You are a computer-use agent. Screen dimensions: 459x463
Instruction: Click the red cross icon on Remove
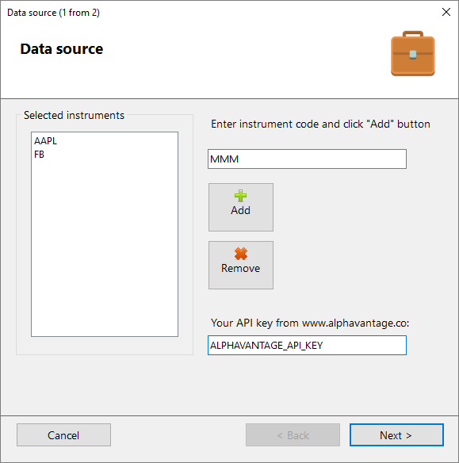click(x=241, y=254)
